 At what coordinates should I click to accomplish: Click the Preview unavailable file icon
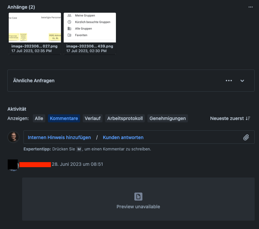click(138, 197)
